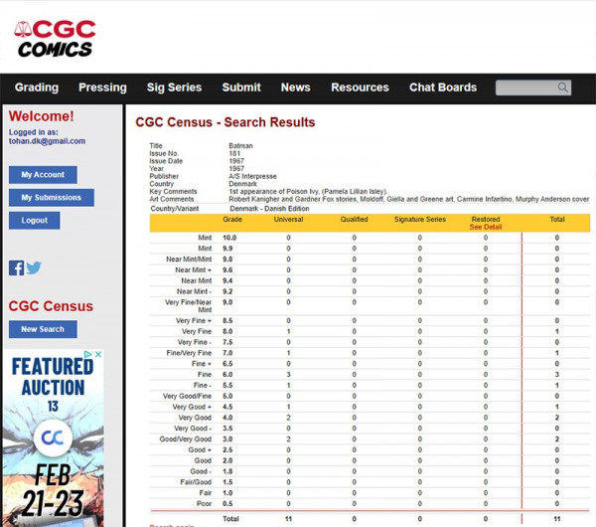Screen dimensions: 596x527
Task: Click the logged-in email tohan.dk@gmail.com
Action: coord(47,141)
